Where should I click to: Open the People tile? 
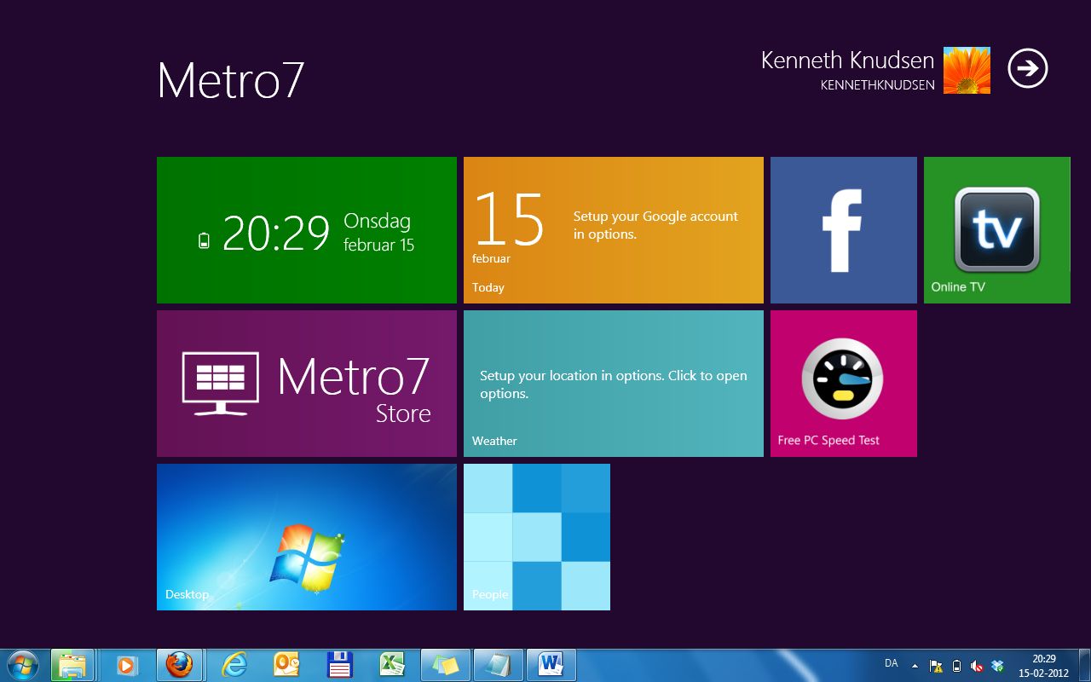(536, 536)
